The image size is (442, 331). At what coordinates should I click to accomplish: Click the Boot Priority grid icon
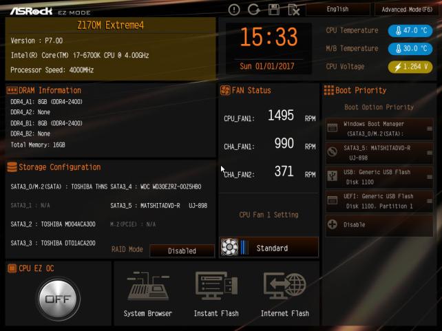pyautogui.click(x=328, y=90)
